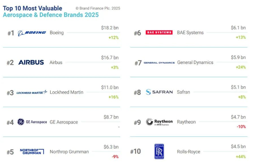
Task: Click the General Dynamics logo
Action: coord(159,63)
